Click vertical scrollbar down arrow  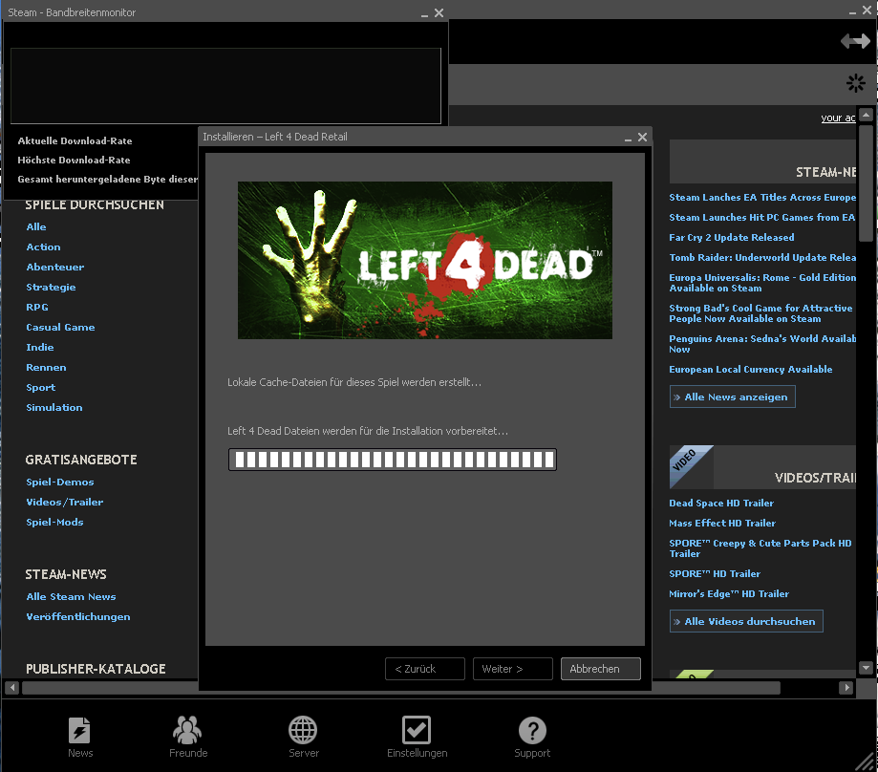click(867, 667)
